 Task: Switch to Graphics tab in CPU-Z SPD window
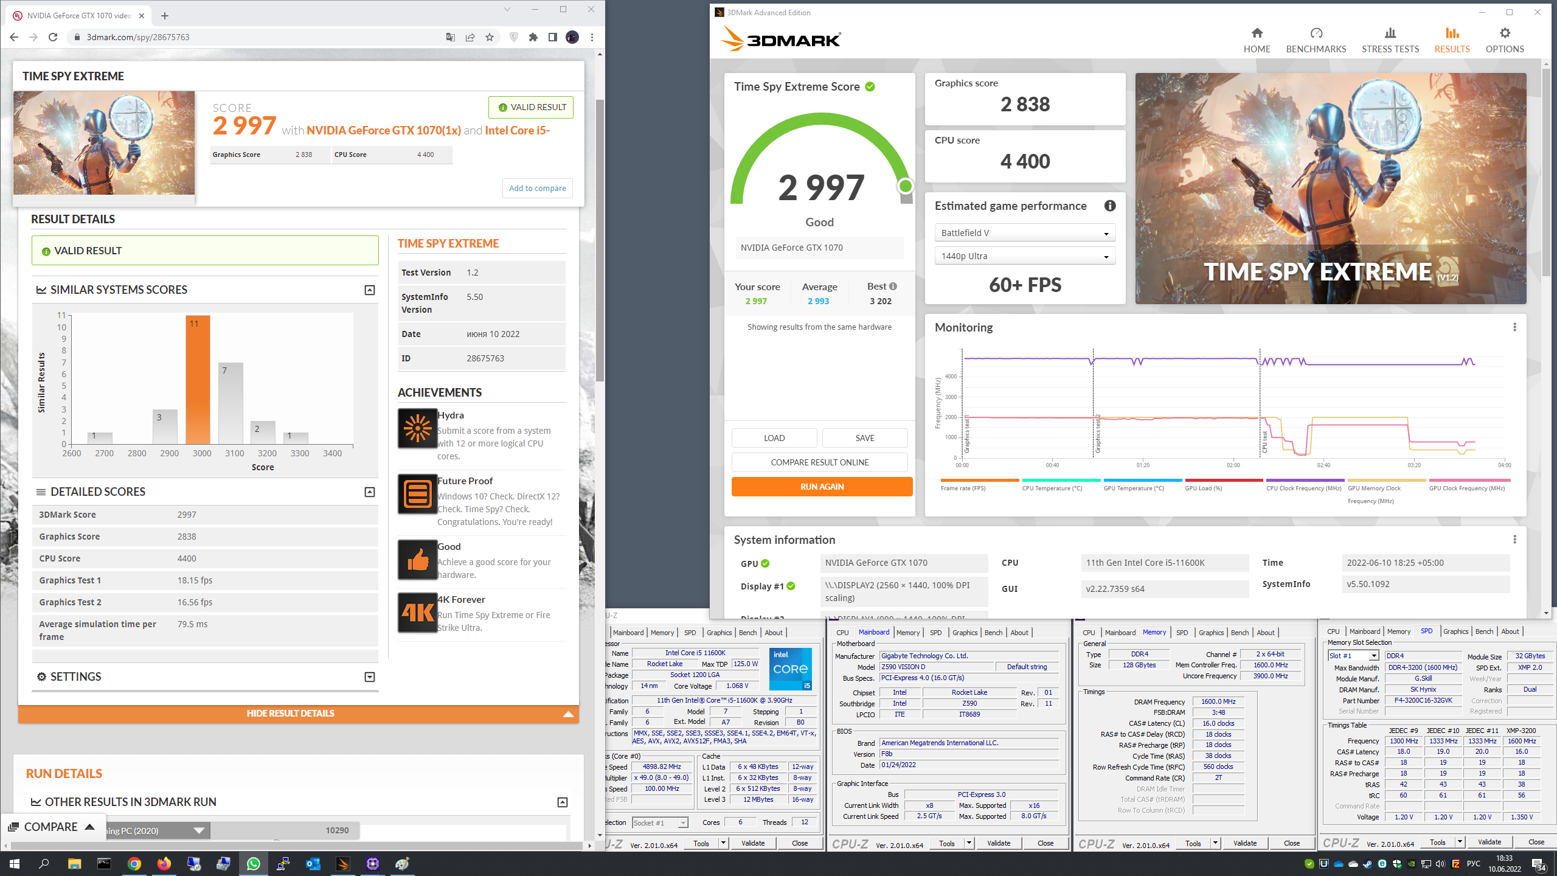click(x=1455, y=631)
